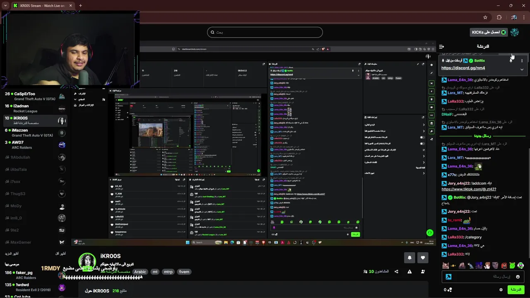This screenshot has height=298, width=530.
Task: Click the احصل على KICKs button
Action: pyautogui.click(x=489, y=32)
